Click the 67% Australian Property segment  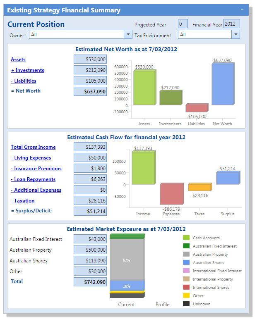(127, 259)
